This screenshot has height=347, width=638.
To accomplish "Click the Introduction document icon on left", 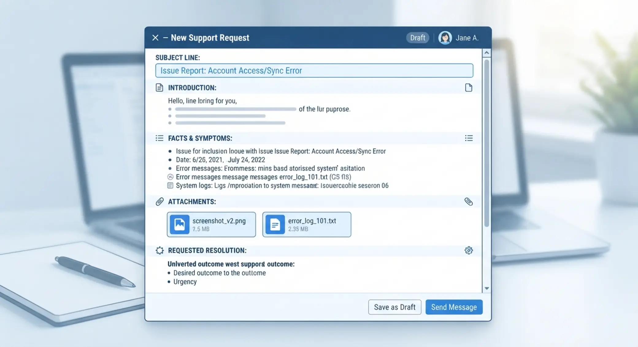I will click(159, 88).
